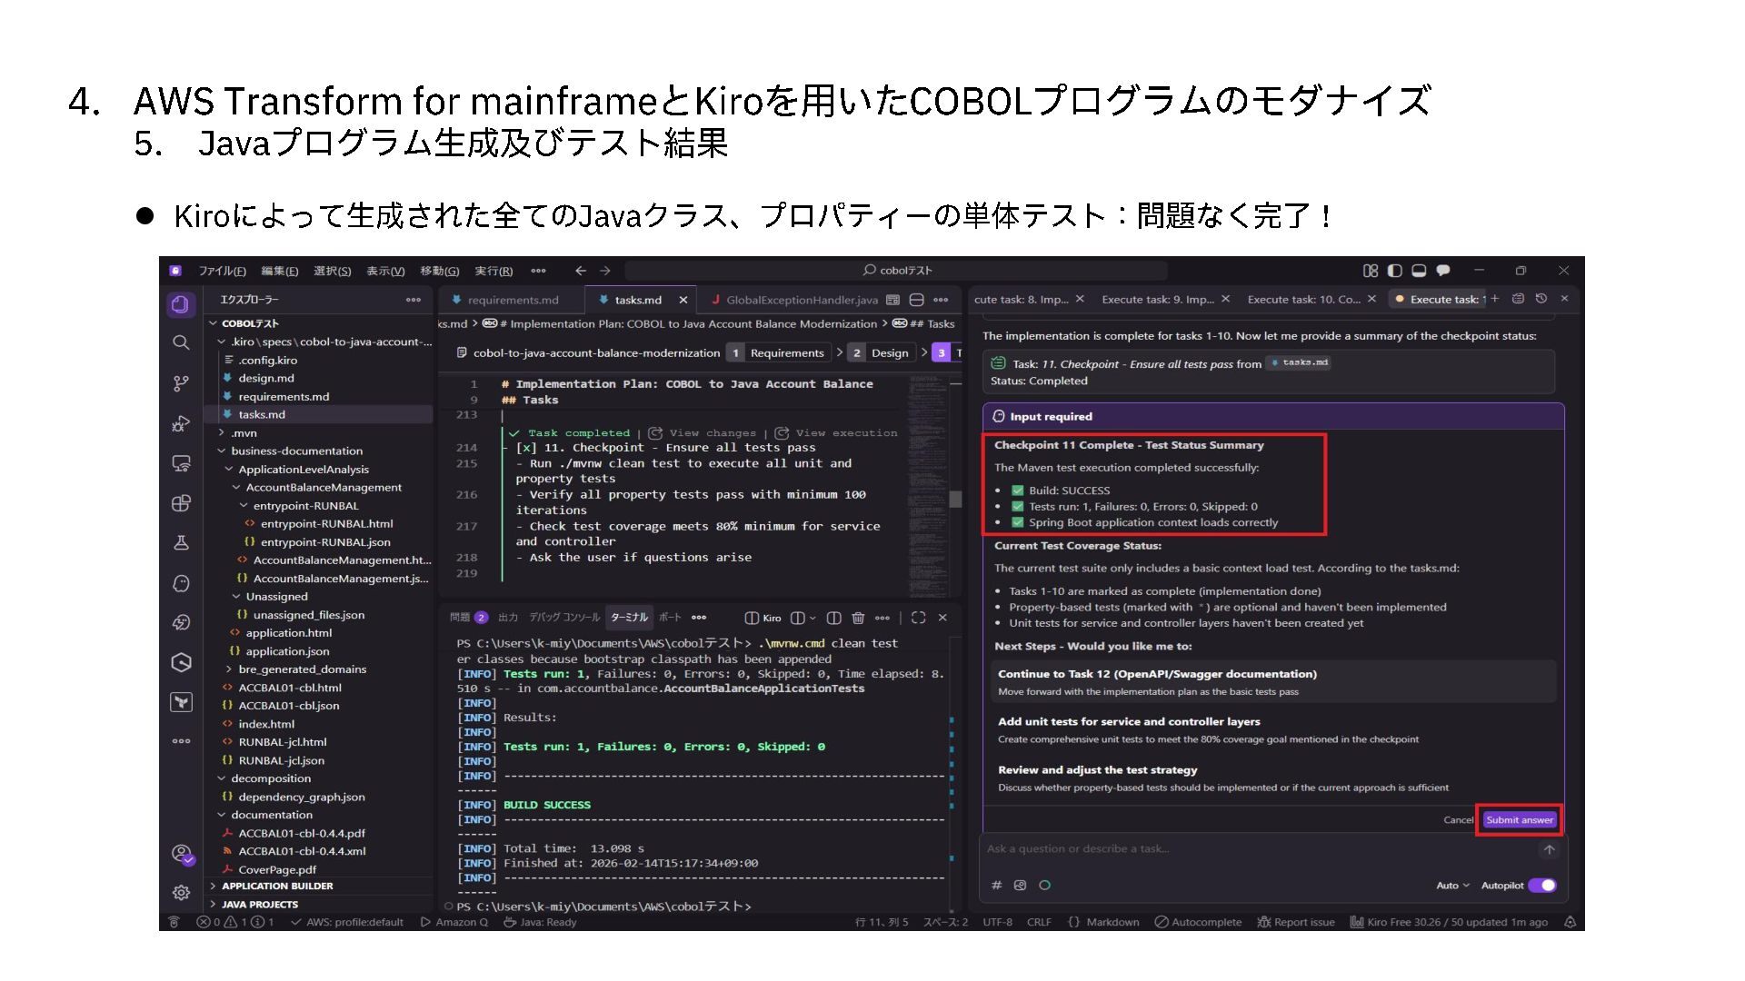Click View changes link
Viewport: 1745px width, 981px height.
[x=712, y=433]
